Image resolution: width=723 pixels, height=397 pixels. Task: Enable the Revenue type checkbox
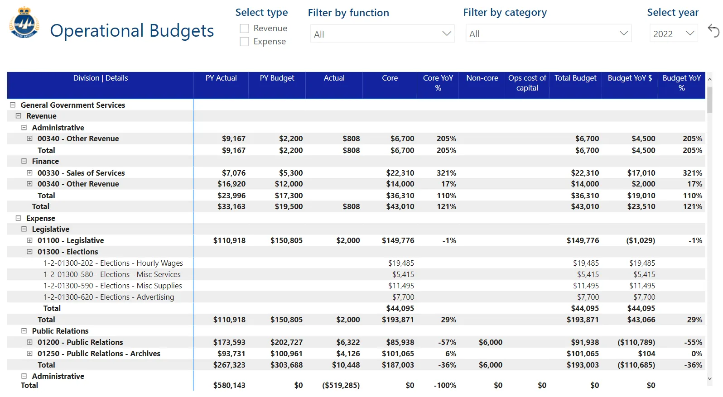[x=244, y=29]
